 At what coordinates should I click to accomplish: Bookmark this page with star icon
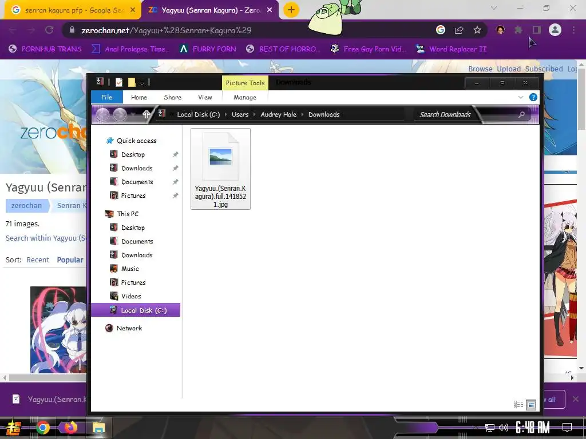(477, 30)
